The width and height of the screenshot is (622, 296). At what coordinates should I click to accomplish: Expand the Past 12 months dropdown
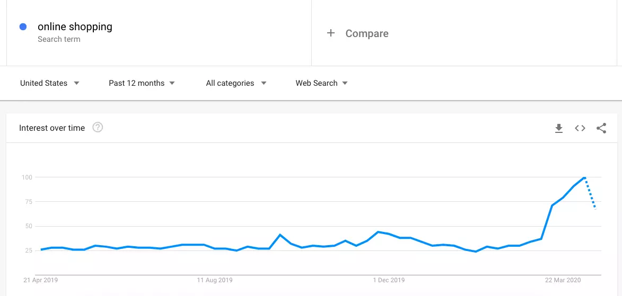click(x=142, y=83)
